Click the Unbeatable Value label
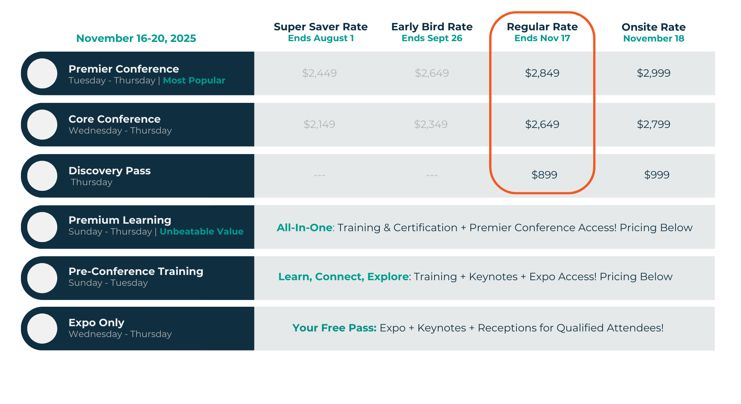The height and width of the screenshot is (404, 741). coord(201,232)
